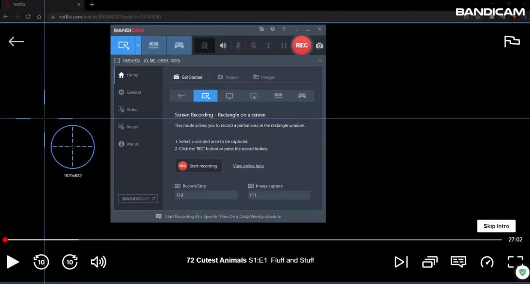Open recording mode dropdown arrow in Bandicam
Viewport: 530px width, 284px height.
138,45
